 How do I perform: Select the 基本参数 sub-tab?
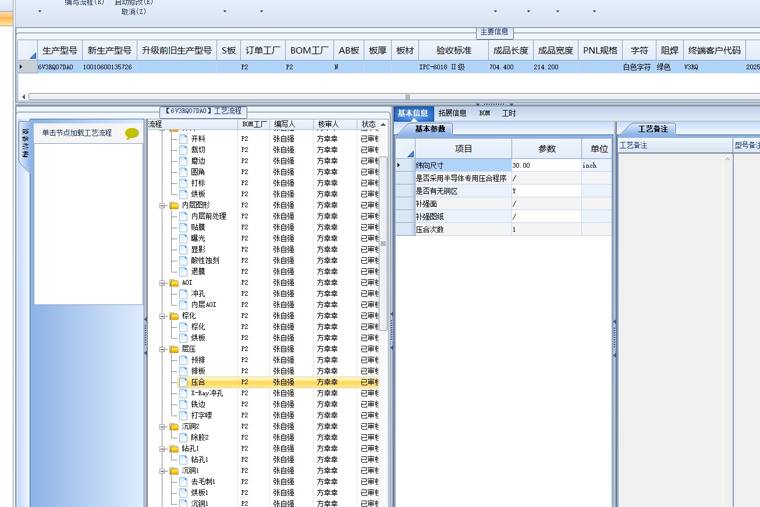pyautogui.click(x=430, y=129)
